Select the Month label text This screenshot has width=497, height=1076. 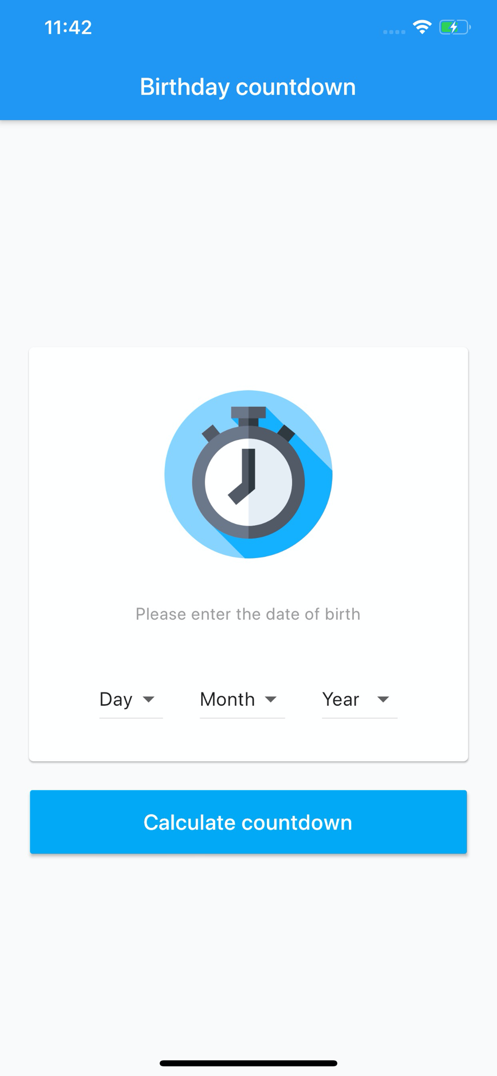click(228, 699)
